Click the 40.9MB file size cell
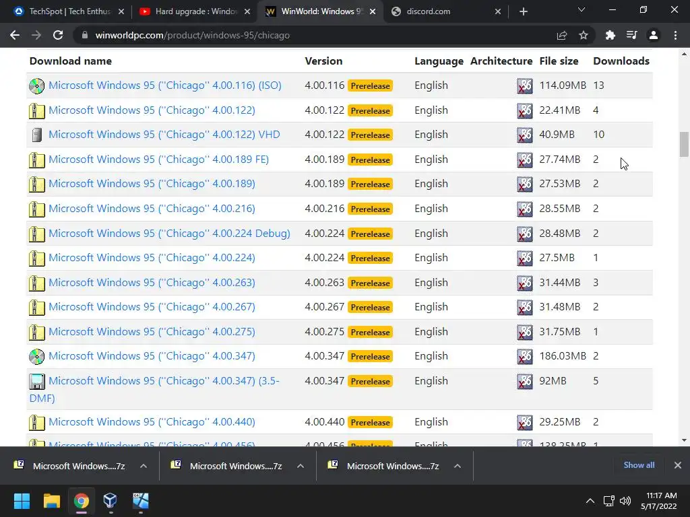 [x=557, y=135]
